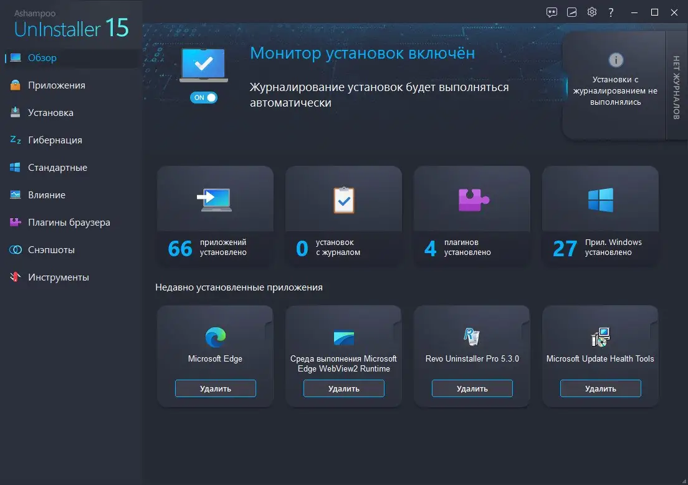Click Удалить under Microsoft Edge
This screenshot has width=688, height=485.
215,388
